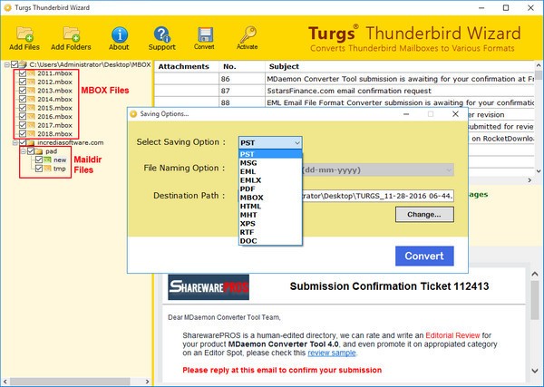Screen dimensions: 544x387
Task: Click the Convert save icon in toolbar
Action: (205, 33)
